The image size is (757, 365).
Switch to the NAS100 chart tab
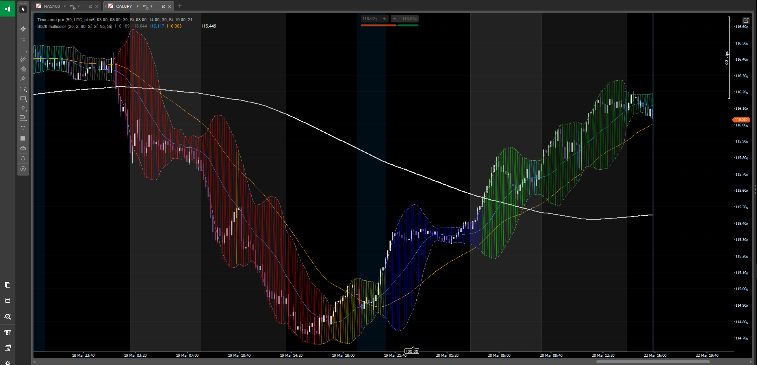(52, 6)
